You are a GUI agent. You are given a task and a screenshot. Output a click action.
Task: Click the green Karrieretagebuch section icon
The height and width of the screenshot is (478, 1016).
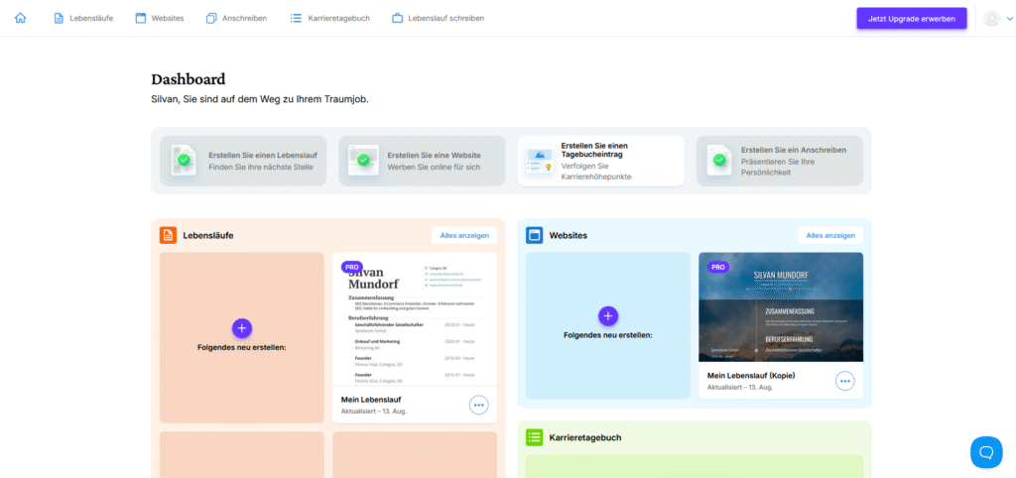pos(534,437)
